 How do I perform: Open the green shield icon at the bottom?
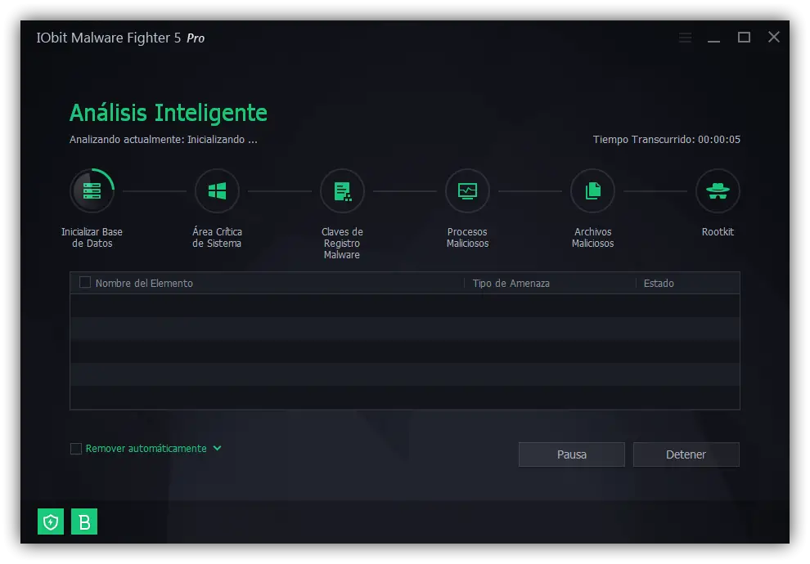click(51, 521)
